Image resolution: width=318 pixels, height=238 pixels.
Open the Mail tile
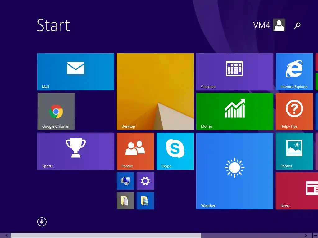[76, 72]
